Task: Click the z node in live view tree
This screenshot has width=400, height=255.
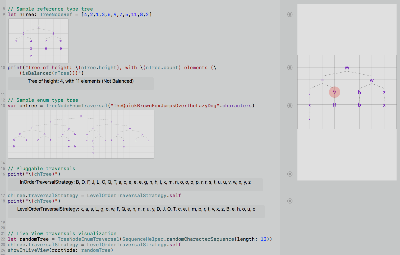Action: [x=384, y=93]
